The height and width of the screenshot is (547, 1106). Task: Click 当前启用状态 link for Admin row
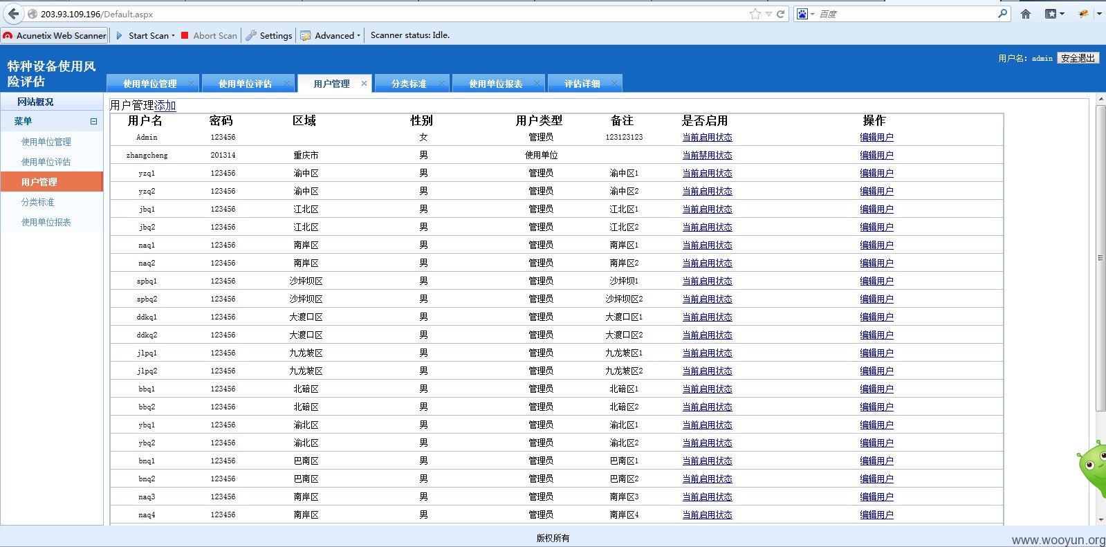click(707, 138)
